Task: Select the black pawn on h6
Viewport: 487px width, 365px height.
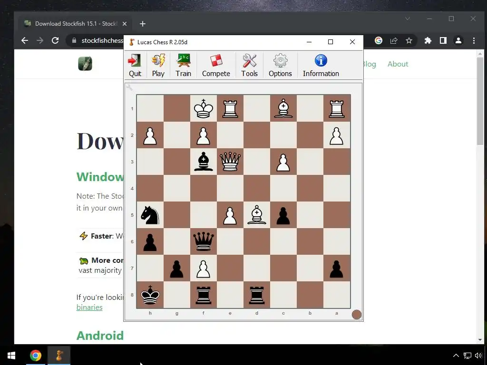Action: [x=150, y=242]
